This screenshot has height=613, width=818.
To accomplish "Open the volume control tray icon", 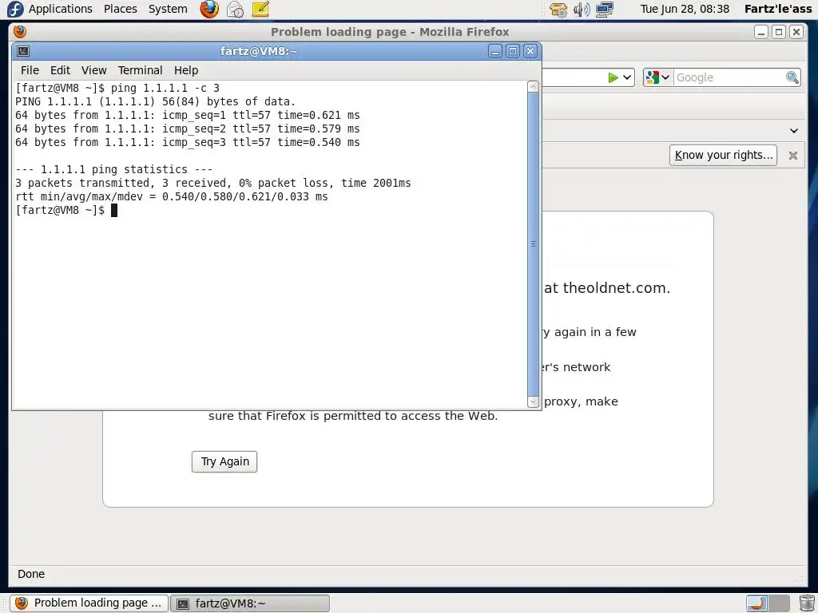I will [x=582, y=9].
